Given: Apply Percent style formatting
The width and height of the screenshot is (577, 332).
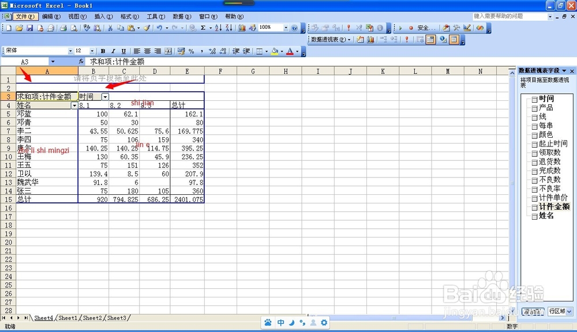Looking at the screenshot, I should pyautogui.click(x=192, y=51).
